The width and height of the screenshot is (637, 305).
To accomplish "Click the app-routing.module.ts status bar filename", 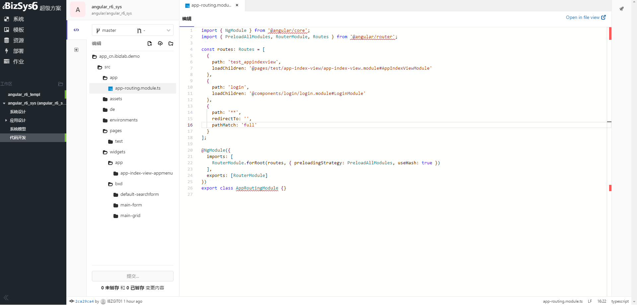I will (563, 301).
